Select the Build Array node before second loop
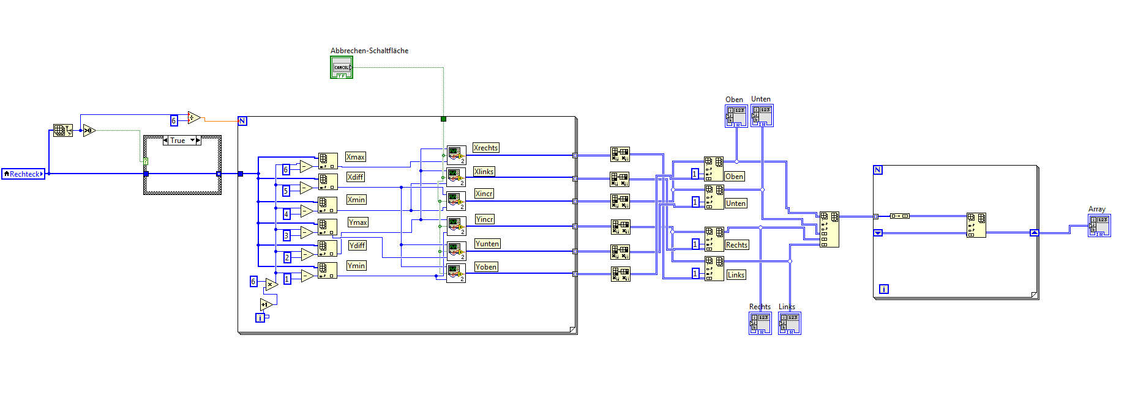 pos(829,229)
